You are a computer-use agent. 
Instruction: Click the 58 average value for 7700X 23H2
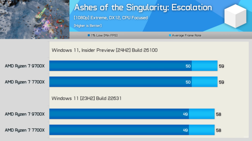coord(219,130)
